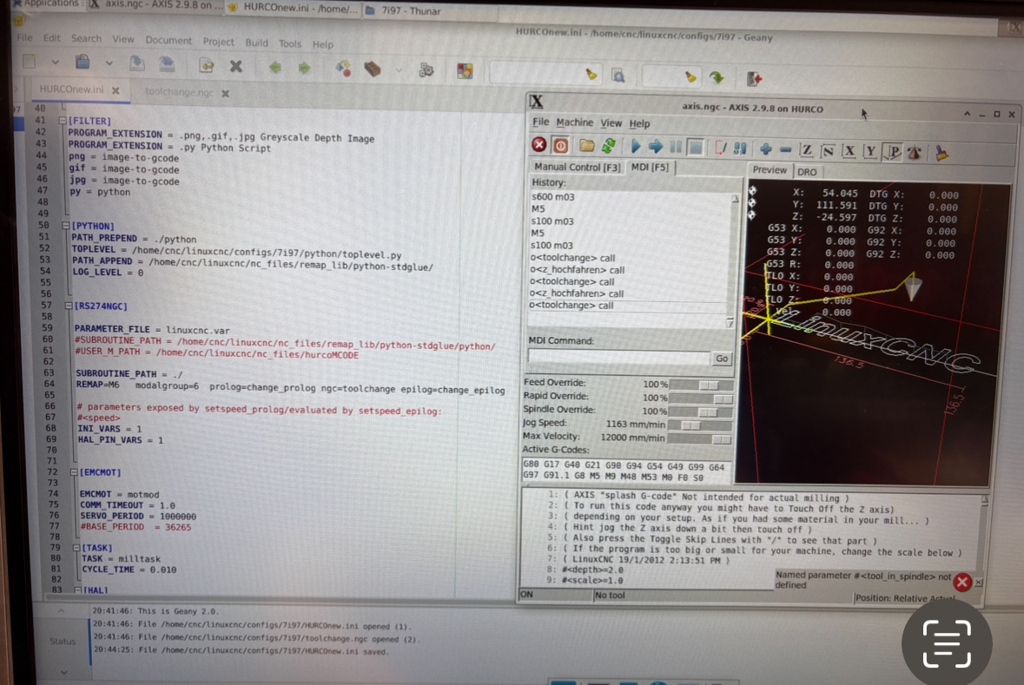Navigate back with green left arrow

point(275,67)
